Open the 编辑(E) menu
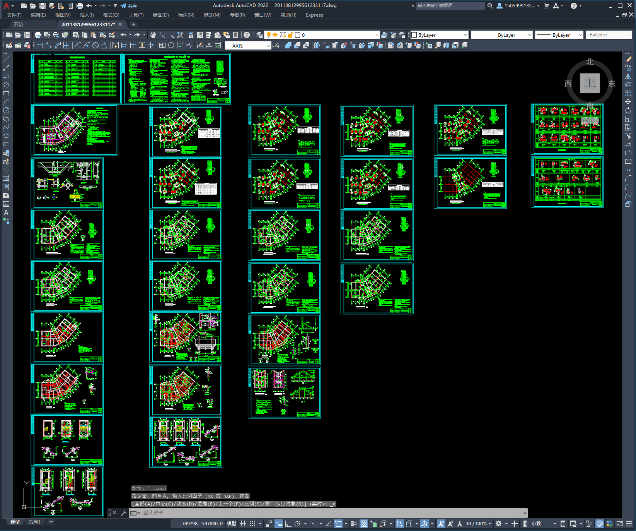The height and width of the screenshot is (531, 636). 38,15
